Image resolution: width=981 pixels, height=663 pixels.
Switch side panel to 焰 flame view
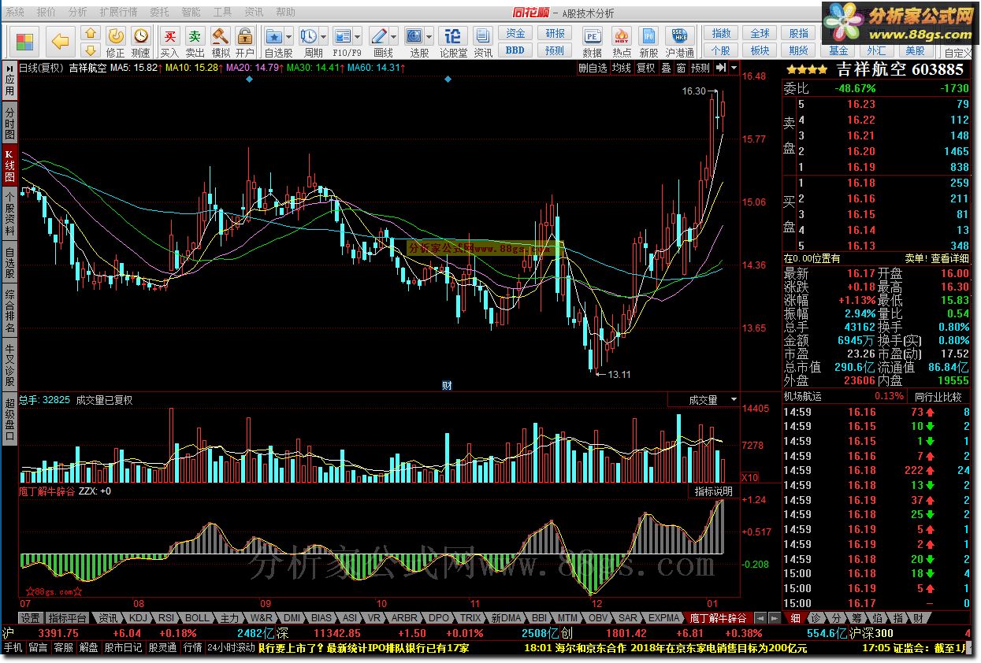pos(877,618)
